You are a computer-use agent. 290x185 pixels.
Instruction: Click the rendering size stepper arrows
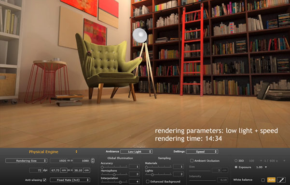click(93, 160)
